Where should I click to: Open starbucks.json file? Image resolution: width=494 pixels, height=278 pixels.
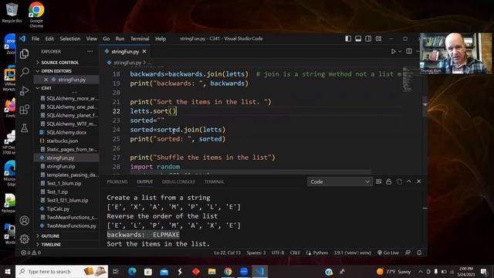pos(66,141)
